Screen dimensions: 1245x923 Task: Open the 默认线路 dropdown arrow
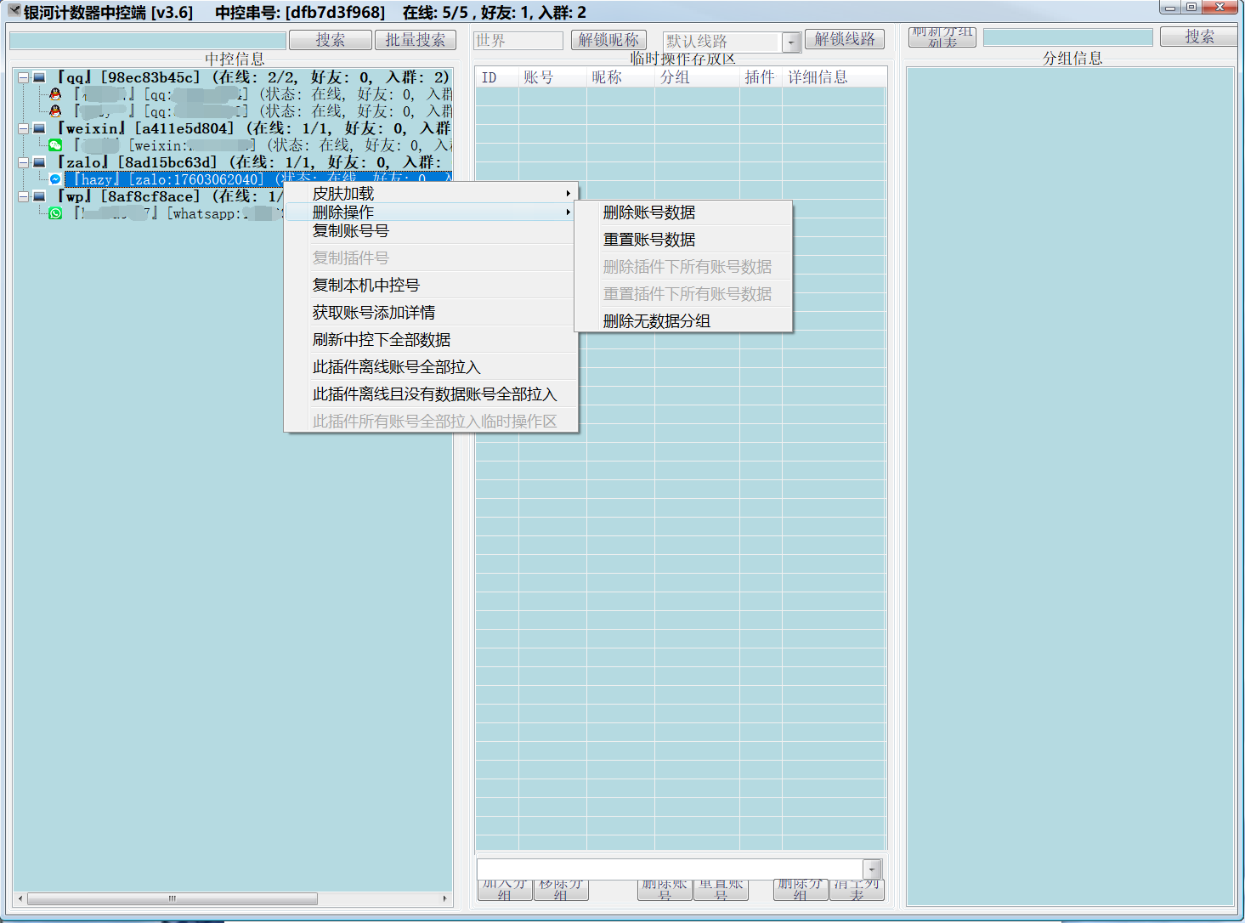[791, 42]
